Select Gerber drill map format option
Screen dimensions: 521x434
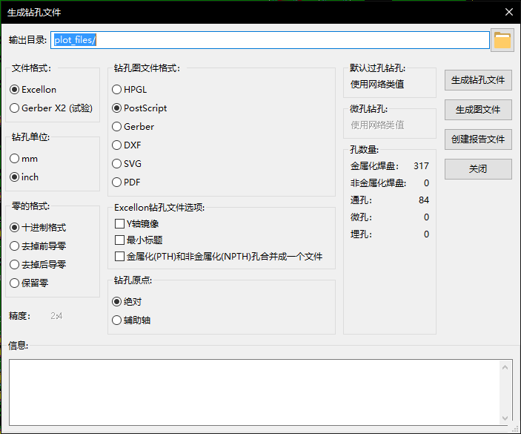pyautogui.click(x=117, y=127)
